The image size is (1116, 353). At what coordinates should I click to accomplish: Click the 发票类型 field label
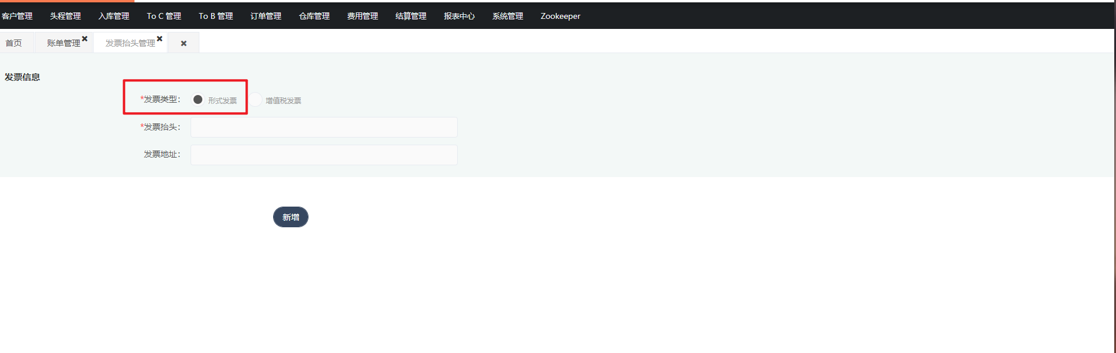pos(160,99)
